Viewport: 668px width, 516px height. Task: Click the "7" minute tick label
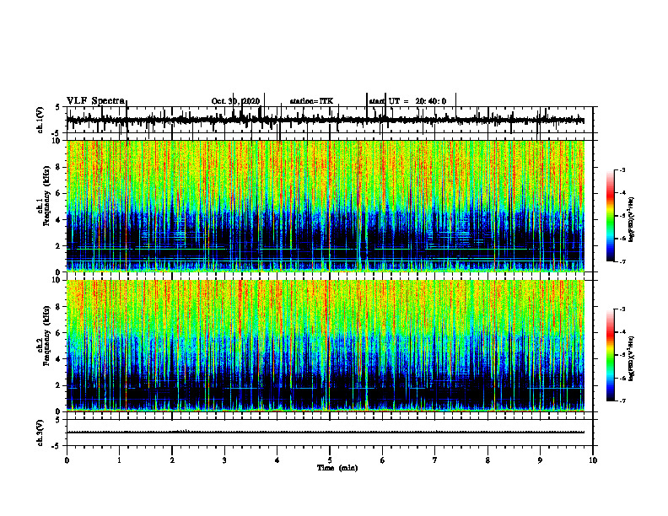pyautogui.click(x=435, y=460)
